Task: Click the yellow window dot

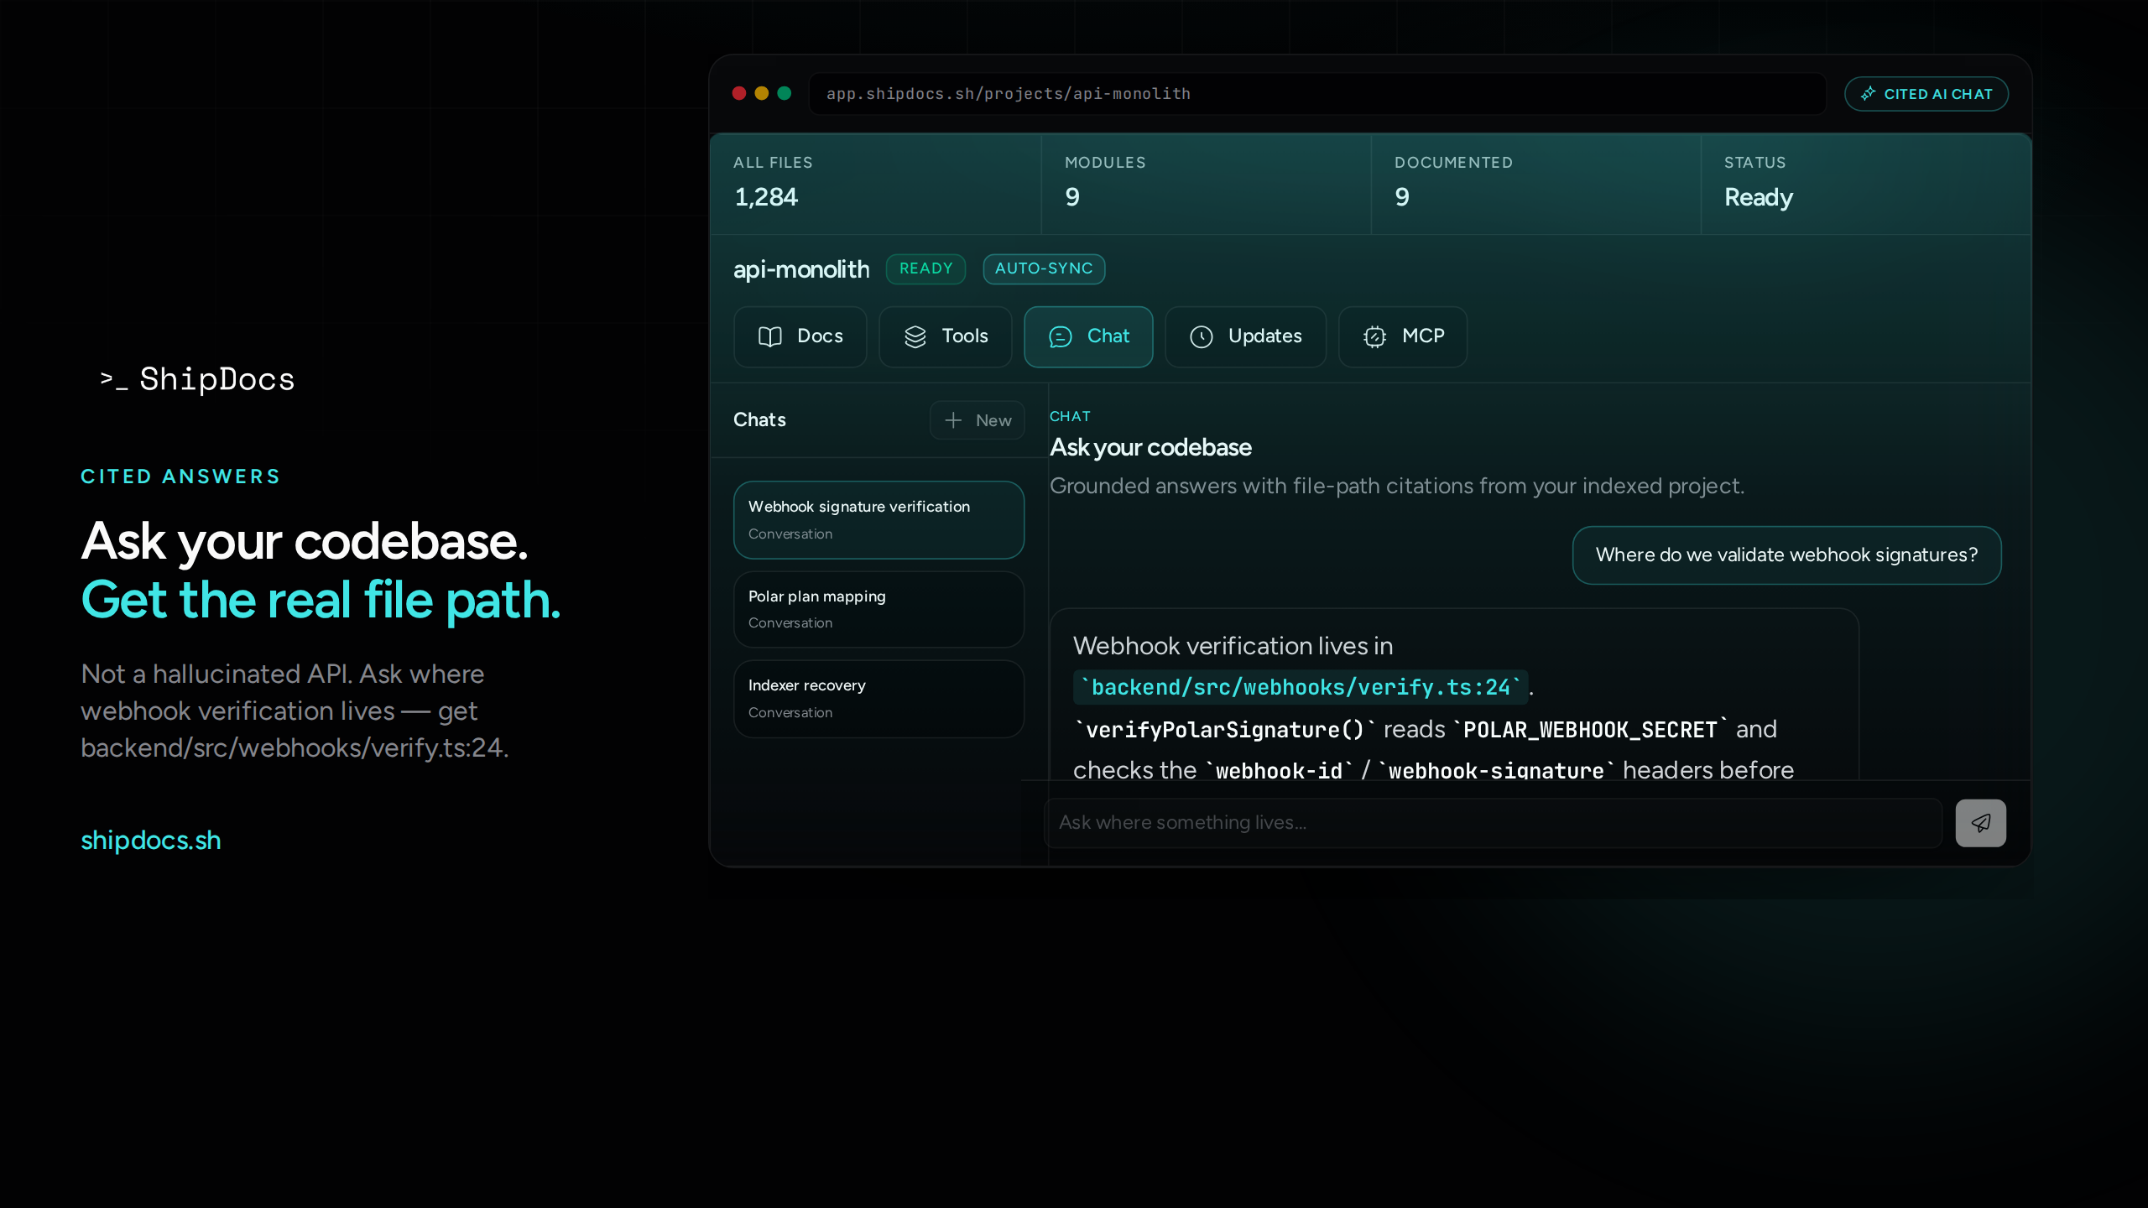Action: (x=762, y=93)
